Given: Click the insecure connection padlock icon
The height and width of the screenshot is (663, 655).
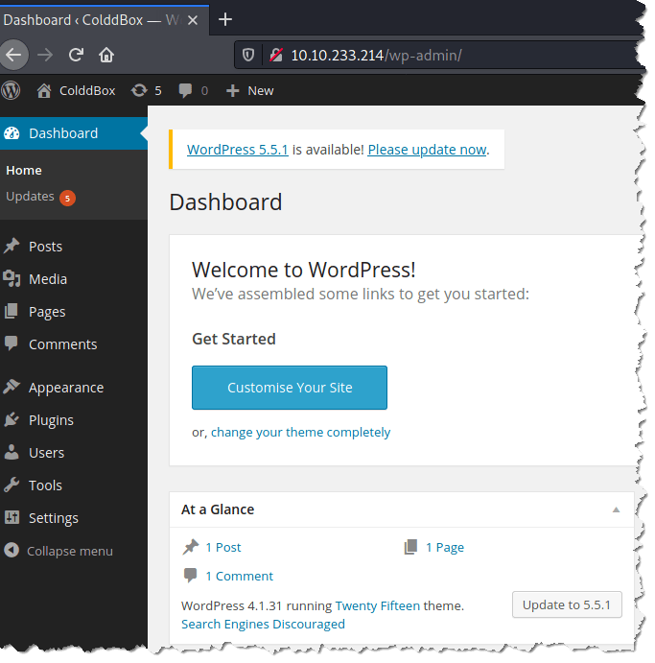Looking at the screenshot, I should coord(275,55).
